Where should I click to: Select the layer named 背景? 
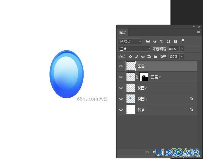pyautogui.click(x=141, y=110)
